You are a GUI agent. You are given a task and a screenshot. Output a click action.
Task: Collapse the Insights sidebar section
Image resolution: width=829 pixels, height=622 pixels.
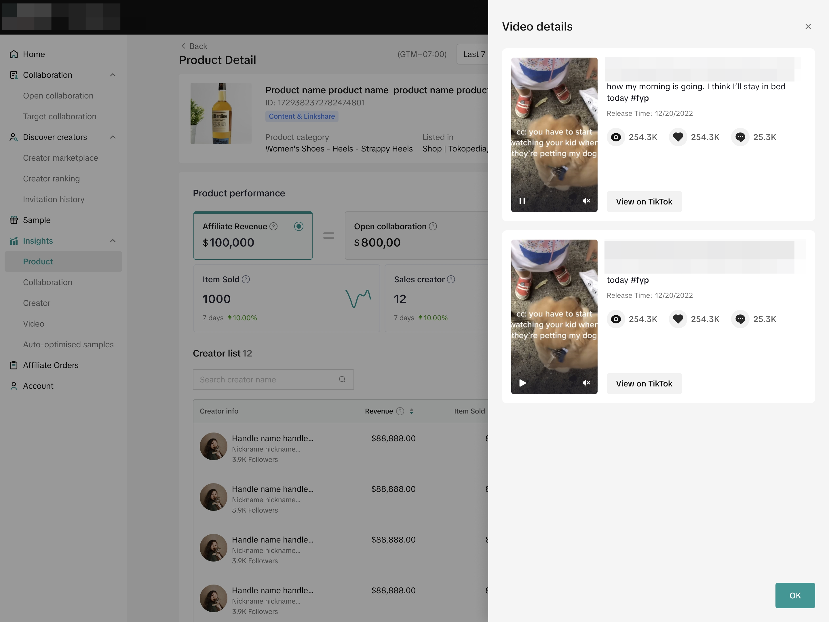[113, 241]
